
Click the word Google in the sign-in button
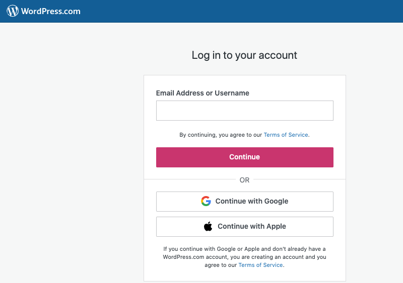pos(276,201)
